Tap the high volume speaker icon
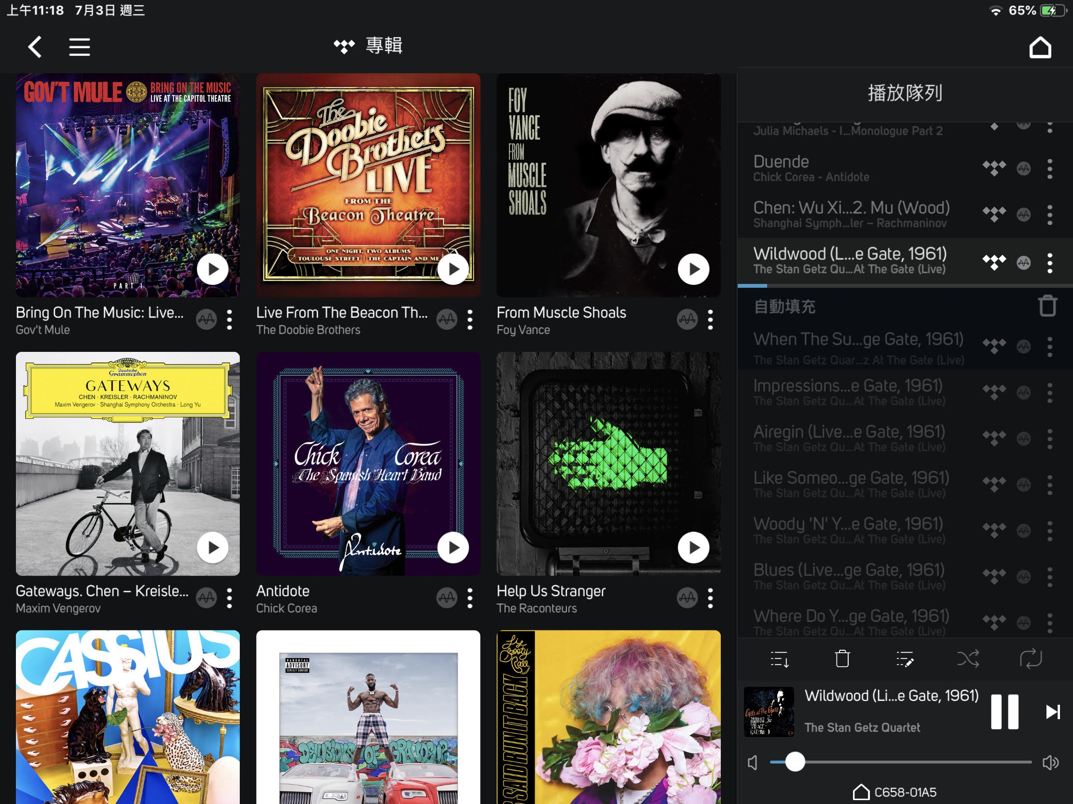 click(x=1050, y=763)
